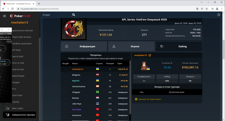The width and height of the screenshot is (225, 121).
Task: Open Battle Royale in the sidebar
Action: click(x=18, y=76)
